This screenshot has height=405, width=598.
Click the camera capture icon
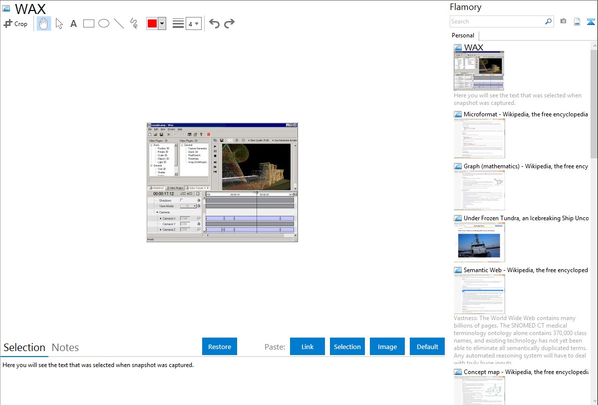pos(563,21)
